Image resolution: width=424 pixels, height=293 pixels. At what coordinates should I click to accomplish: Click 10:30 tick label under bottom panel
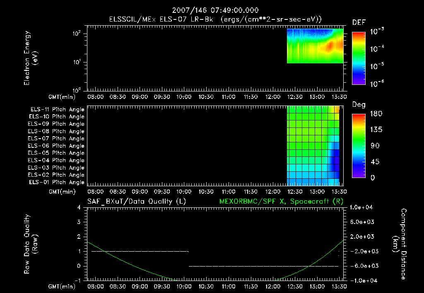coord(206,286)
